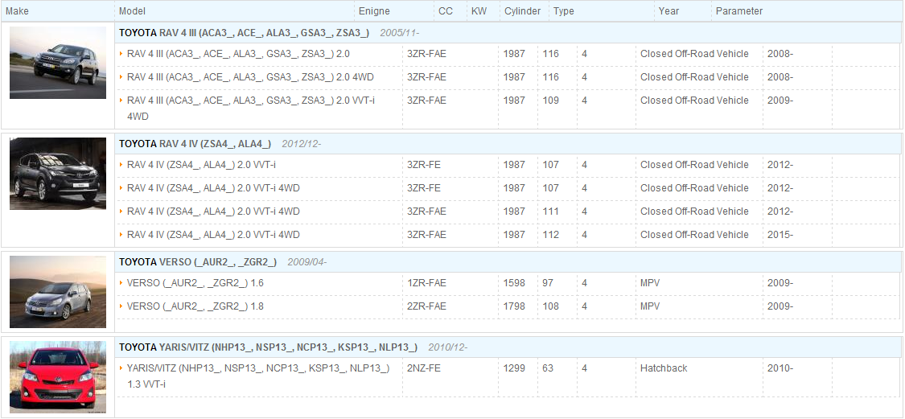Click the Parameter column header
This screenshot has height=419, width=905.
pos(739,11)
